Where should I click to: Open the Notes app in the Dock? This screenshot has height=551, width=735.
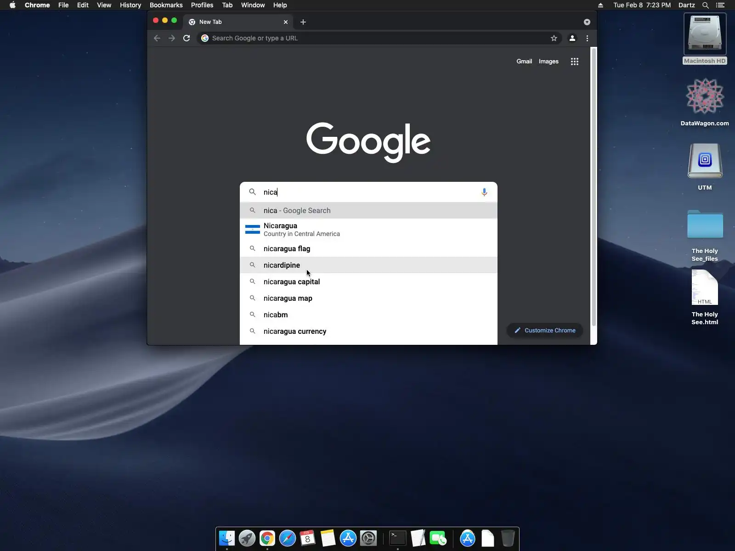coord(328,538)
